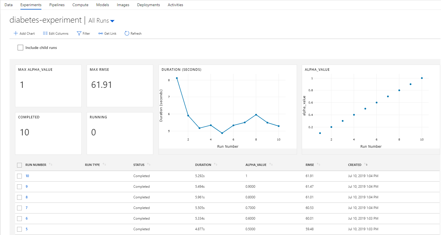Sort by RMSE column arrows
441x235 pixels.
point(319,164)
